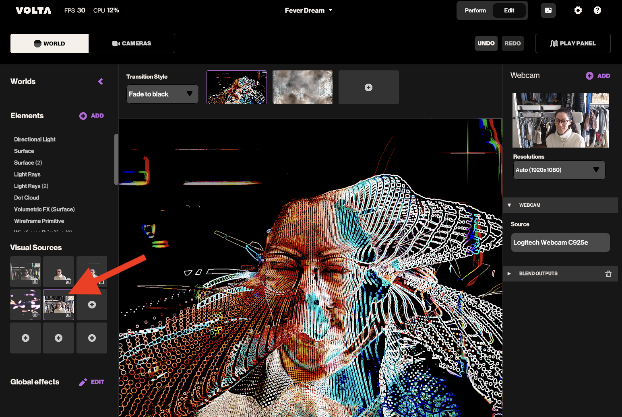The image size is (622, 417).
Task: Delete the purple light-streak Visual Source via trash icon
Action: [35, 314]
